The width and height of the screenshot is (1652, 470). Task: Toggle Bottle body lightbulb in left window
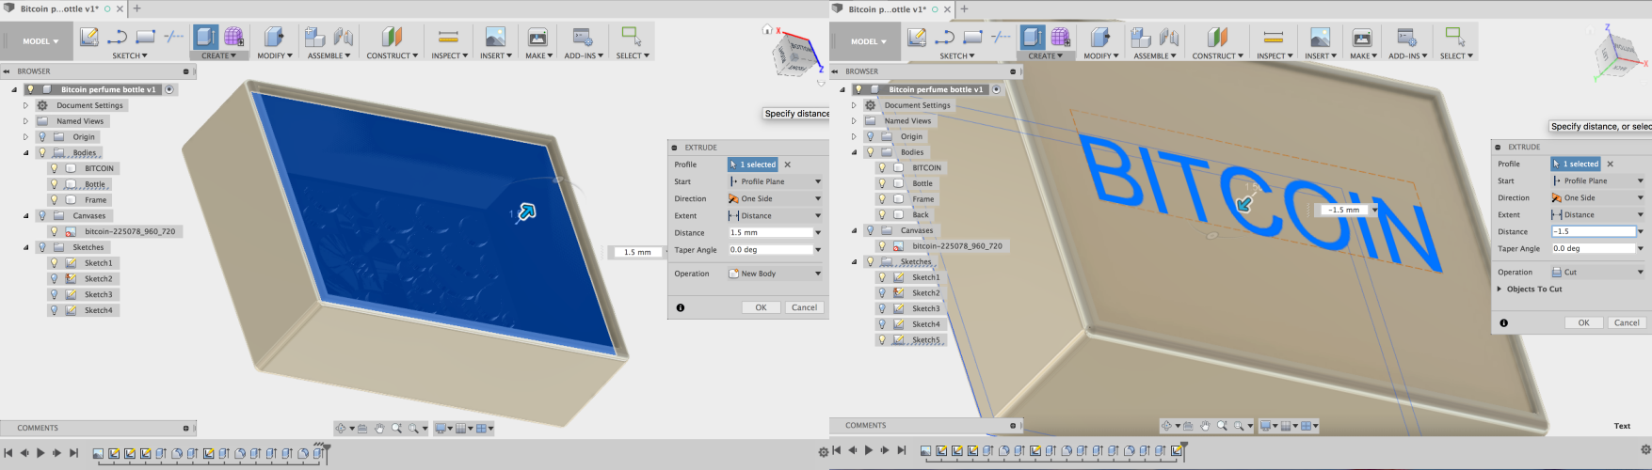click(55, 184)
